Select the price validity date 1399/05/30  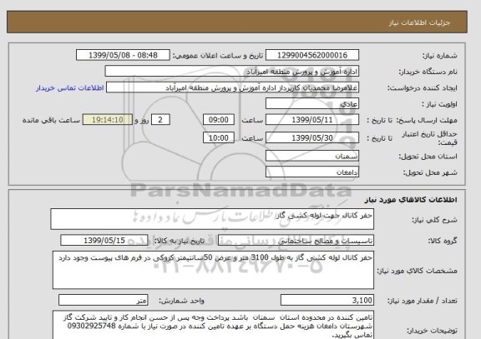pyautogui.click(x=312, y=137)
